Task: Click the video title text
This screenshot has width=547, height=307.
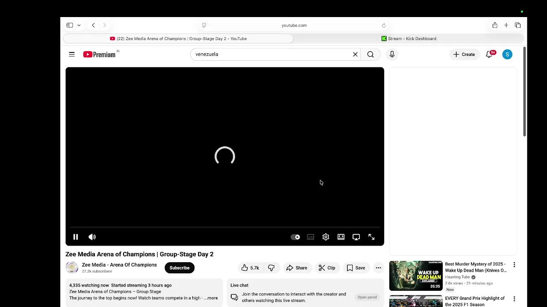Action: [139, 254]
